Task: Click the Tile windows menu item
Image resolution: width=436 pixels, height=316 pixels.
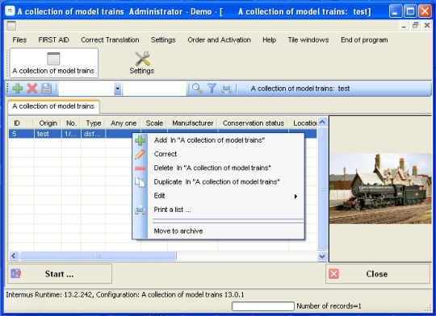Action: tap(308, 40)
